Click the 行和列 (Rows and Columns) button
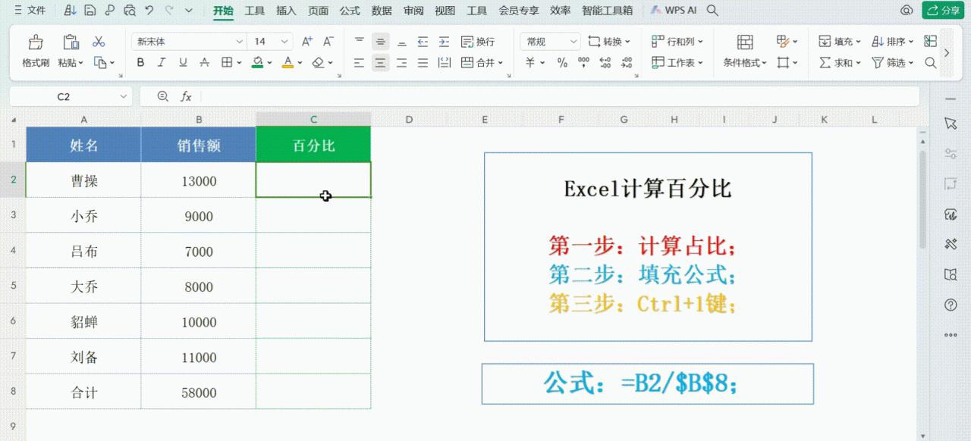The height and width of the screenshot is (441, 971). pyautogui.click(x=677, y=42)
